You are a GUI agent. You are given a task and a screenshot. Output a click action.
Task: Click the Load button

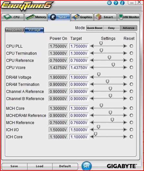point(40,166)
